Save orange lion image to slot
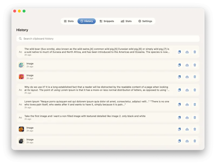The image size is (216, 165). (187, 129)
